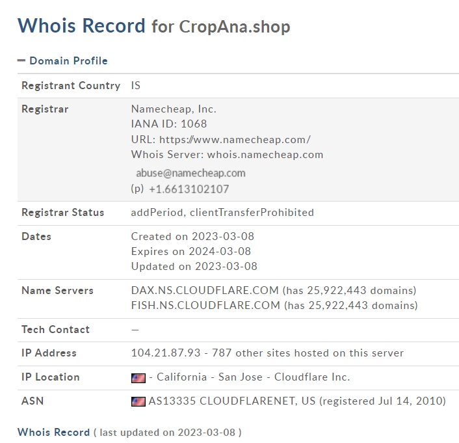
Task: Open the Whois Record heading link
Action: pos(53,432)
